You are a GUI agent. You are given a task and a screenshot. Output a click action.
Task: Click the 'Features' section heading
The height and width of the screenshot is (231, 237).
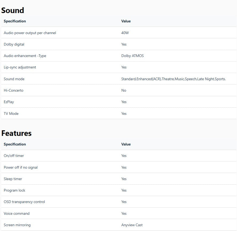tap(16, 133)
